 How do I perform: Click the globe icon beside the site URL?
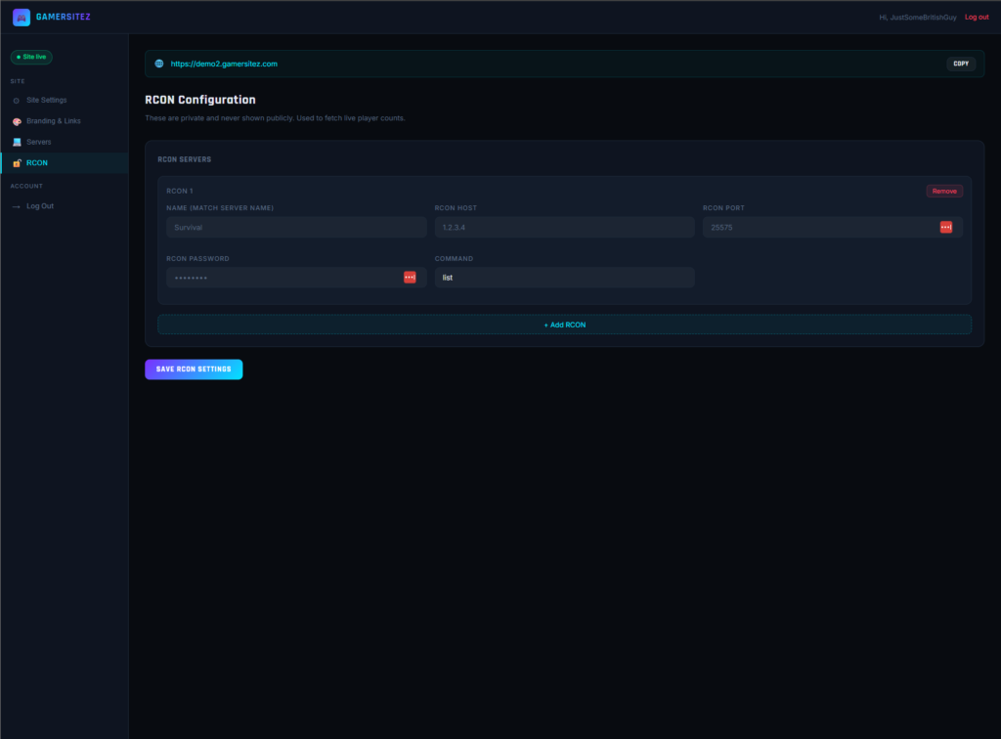tap(159, 64)
